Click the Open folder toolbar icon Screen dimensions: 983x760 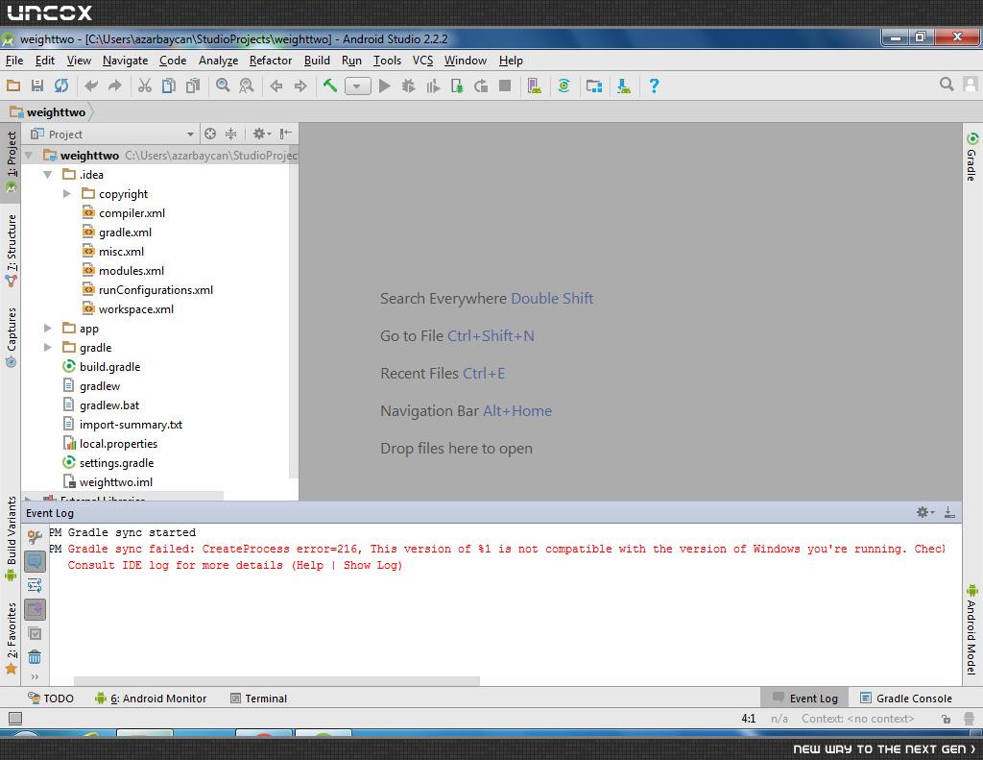click(x=13, y=86)
